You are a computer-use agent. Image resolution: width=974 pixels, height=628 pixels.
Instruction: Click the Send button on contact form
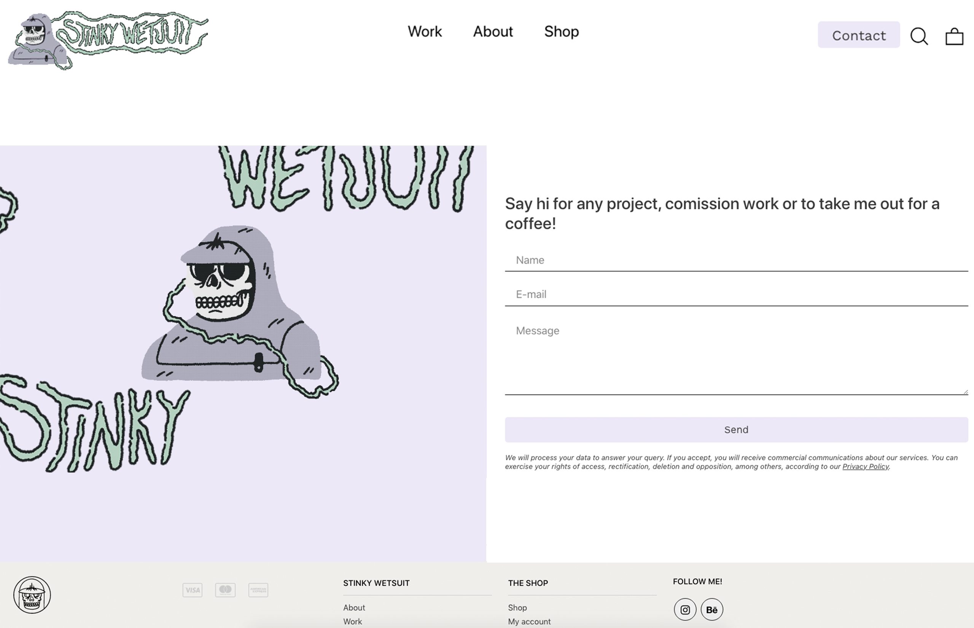(736, 429)
